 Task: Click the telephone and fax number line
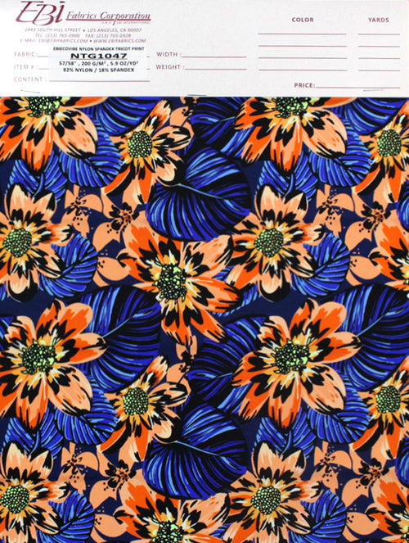click(x=83, y=35)
